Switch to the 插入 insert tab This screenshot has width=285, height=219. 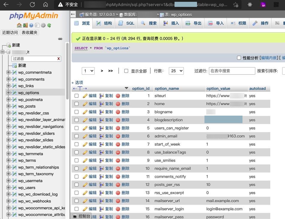[x=171, y=23]
